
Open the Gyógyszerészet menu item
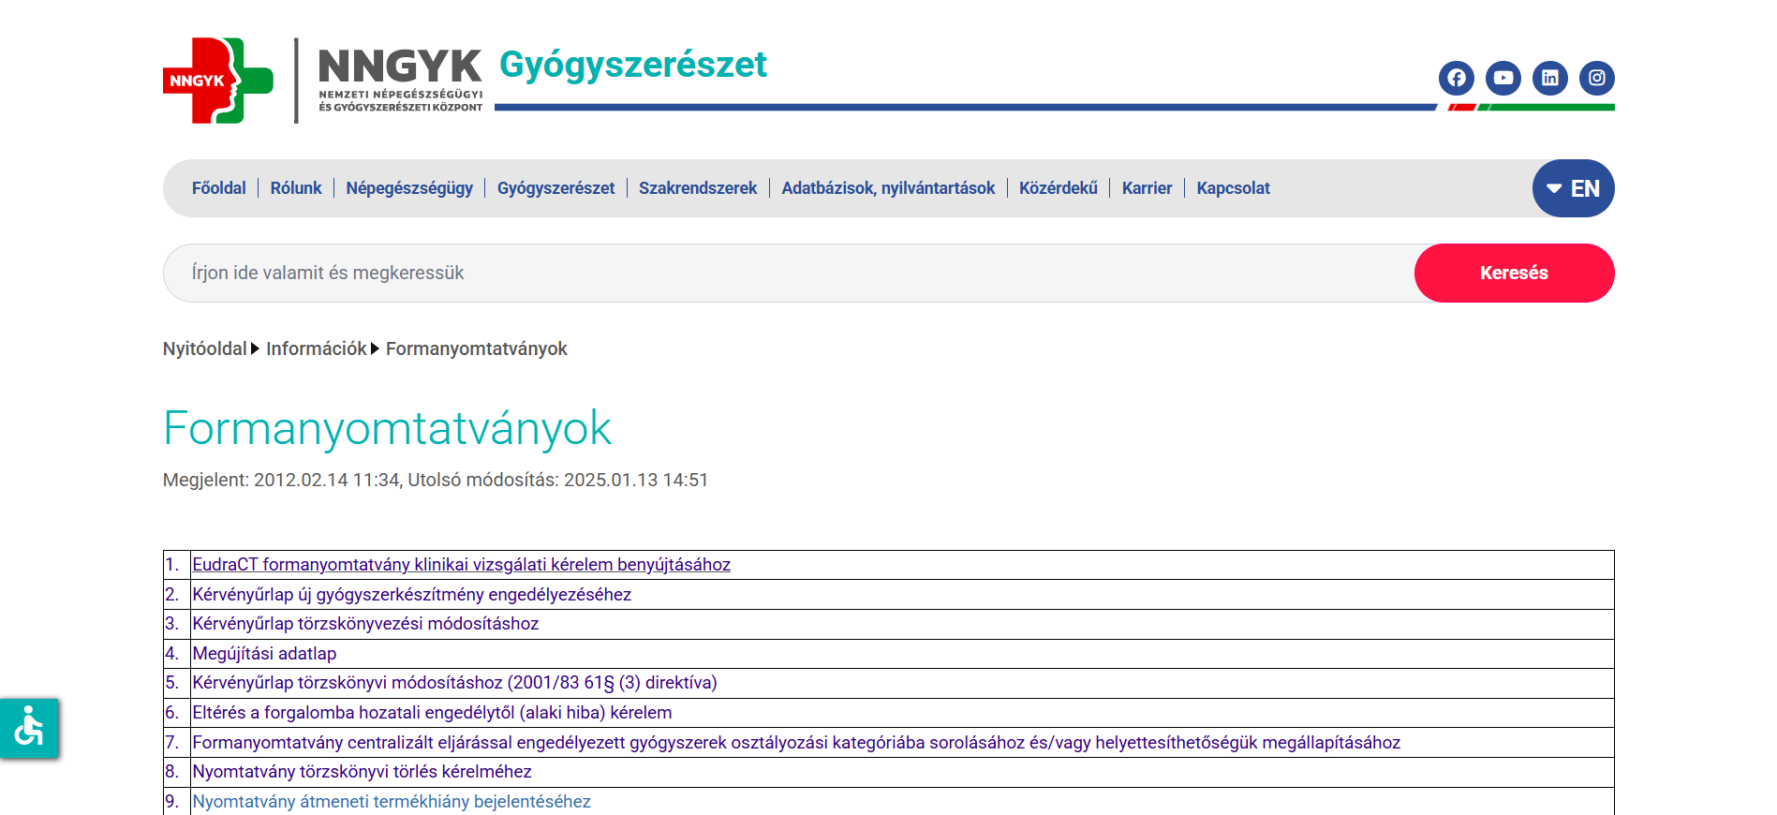(555, 188)
